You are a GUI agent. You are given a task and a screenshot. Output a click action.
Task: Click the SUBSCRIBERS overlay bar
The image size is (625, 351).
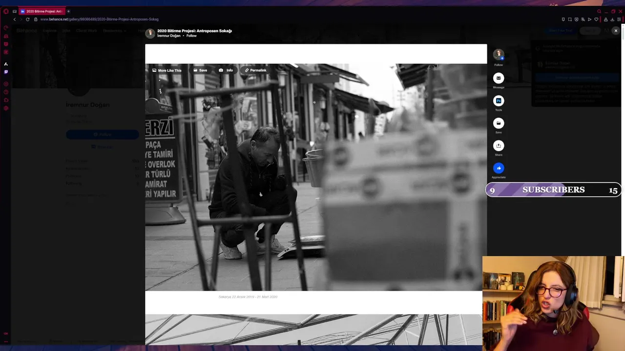click(553, 190)
